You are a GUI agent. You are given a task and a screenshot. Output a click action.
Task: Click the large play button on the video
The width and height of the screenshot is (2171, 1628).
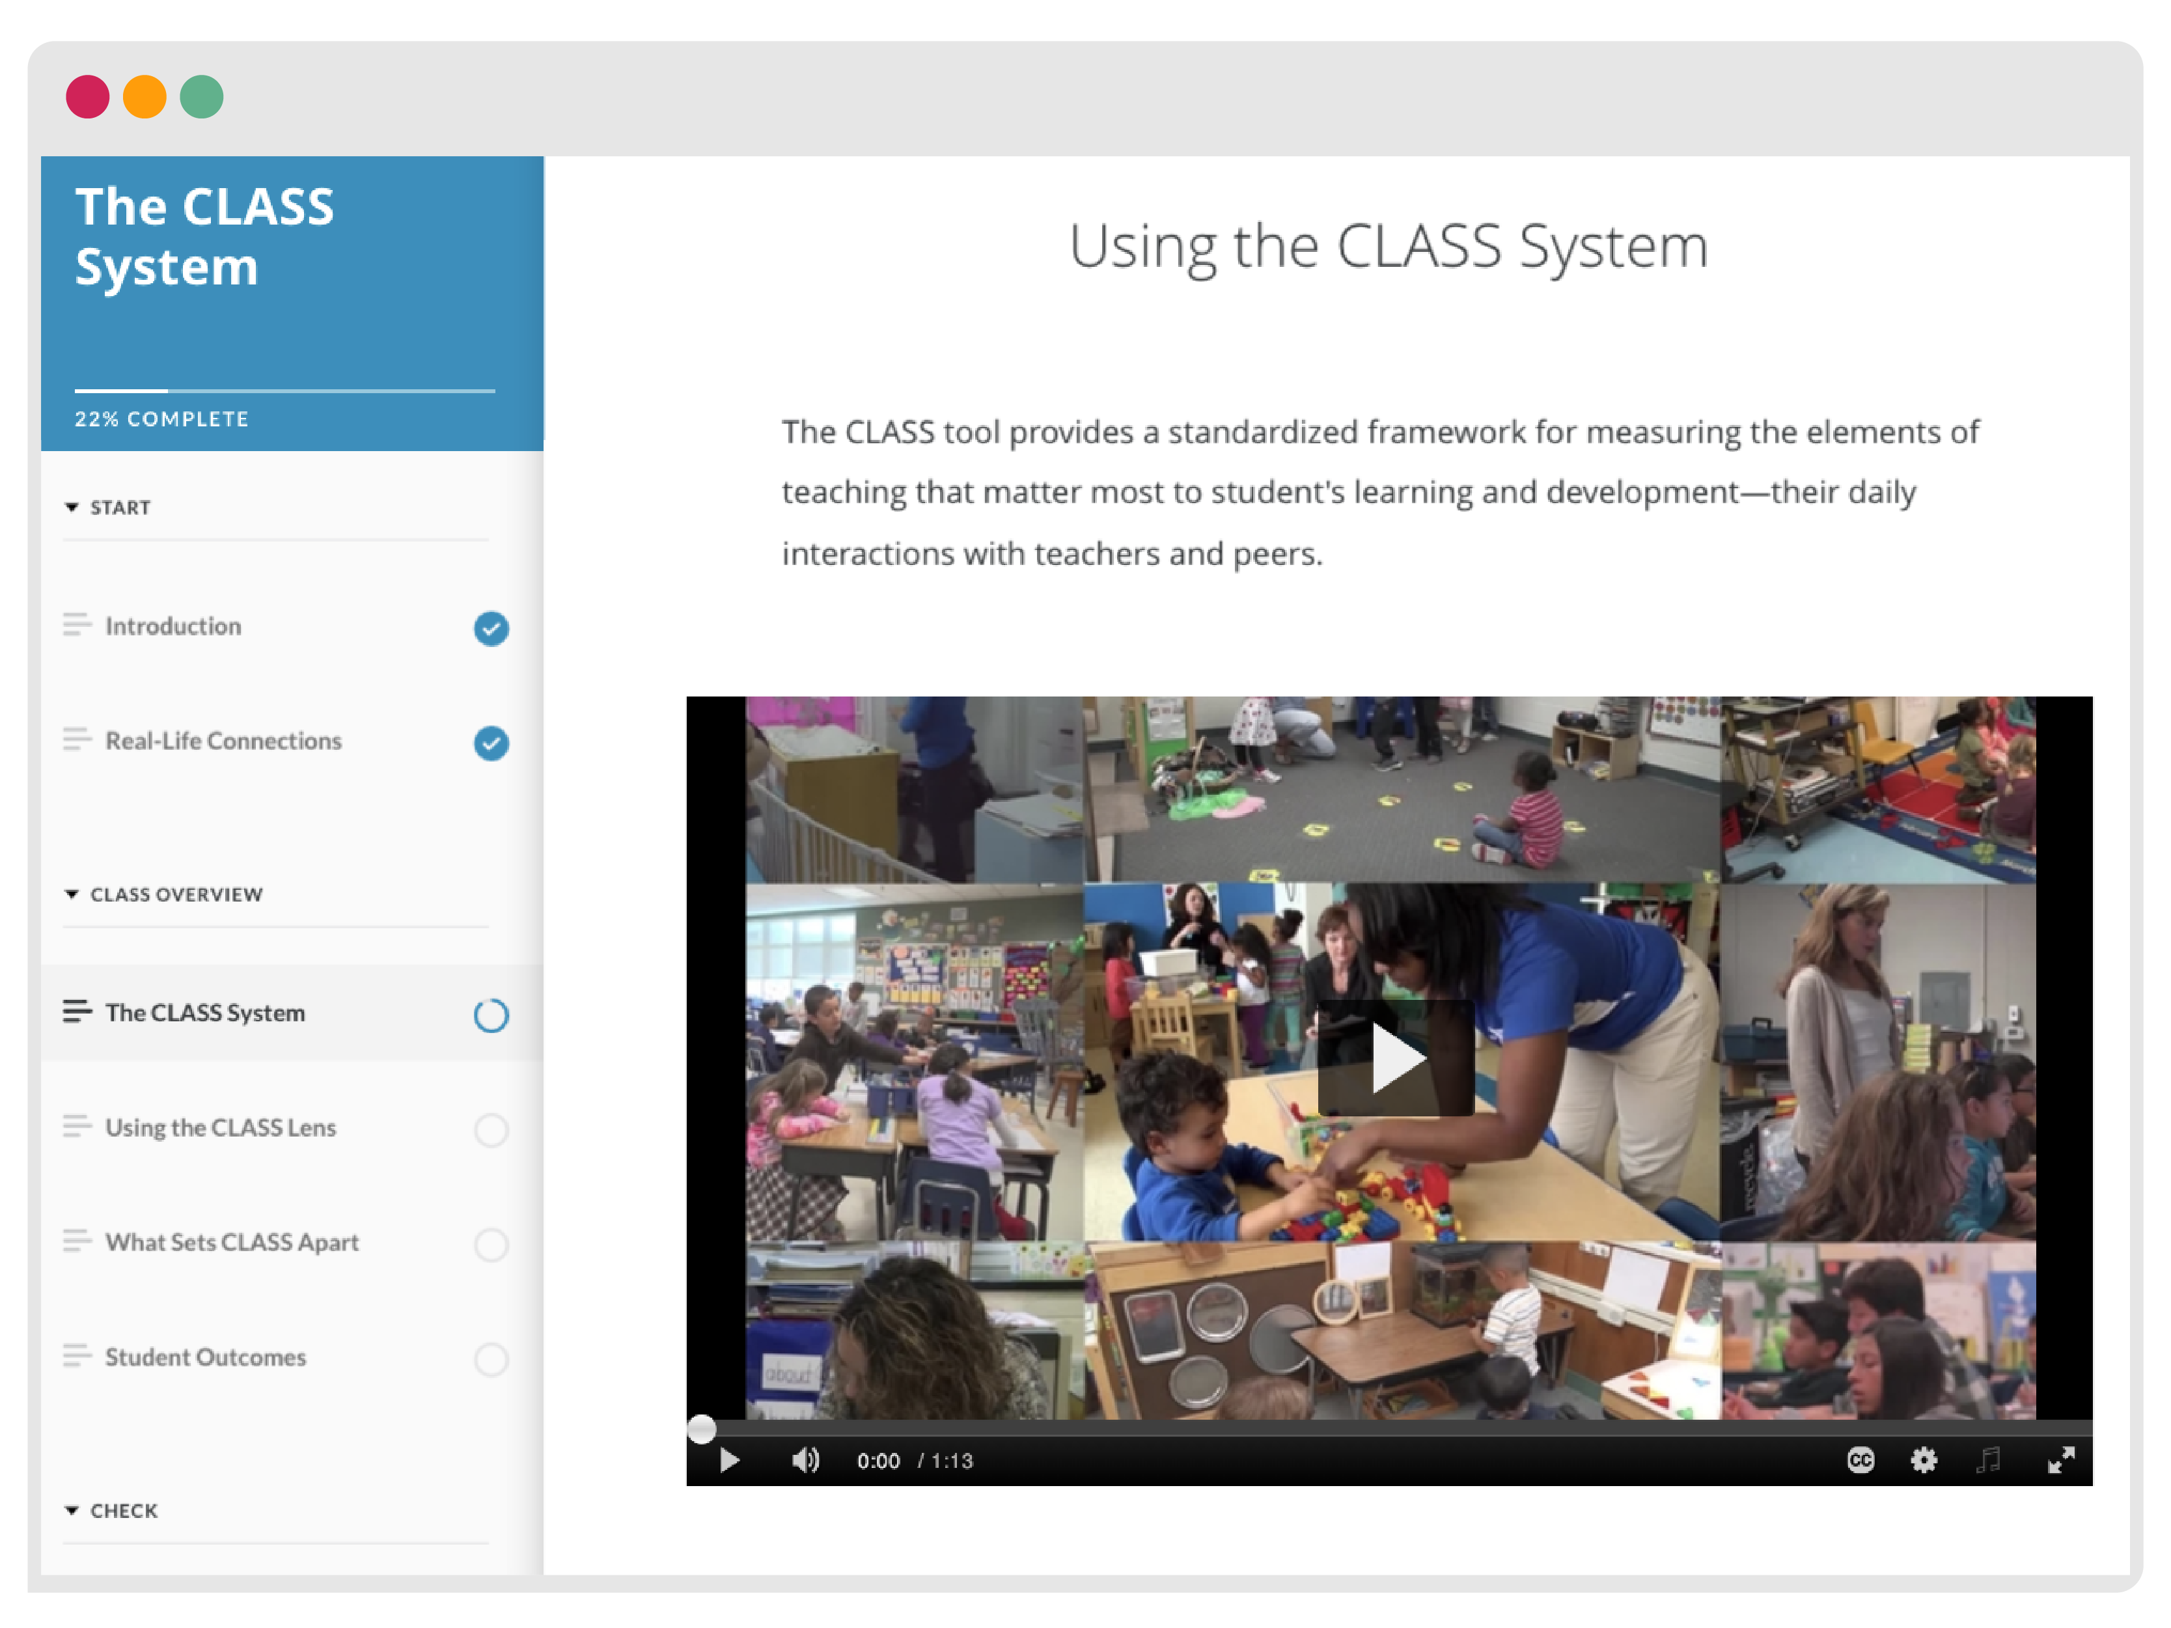point(1394,1058)
